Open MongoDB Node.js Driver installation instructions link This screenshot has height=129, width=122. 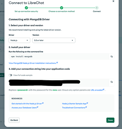pos(32,63)
